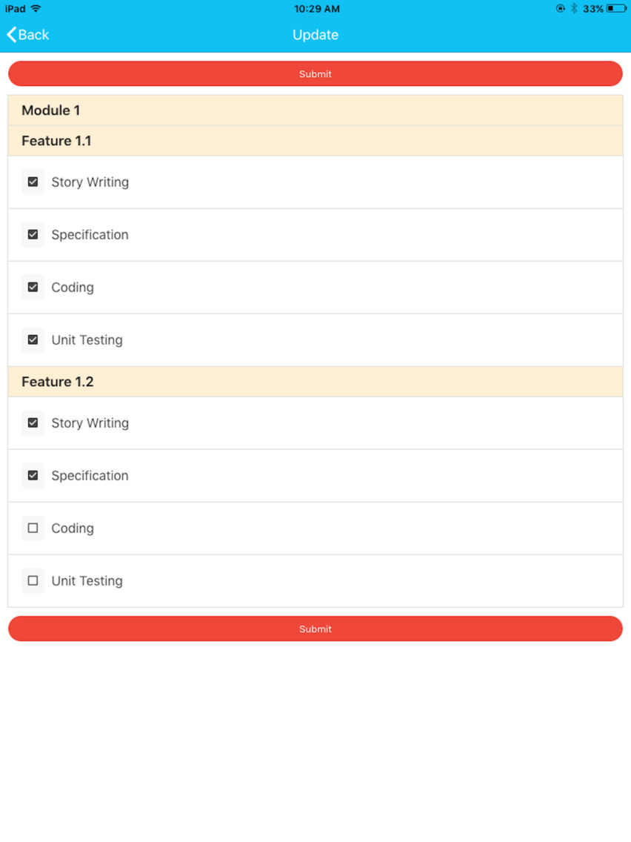Screen dimensions: 631x842
Task: Go back using the Back text
Action: [x=34, y=35]
